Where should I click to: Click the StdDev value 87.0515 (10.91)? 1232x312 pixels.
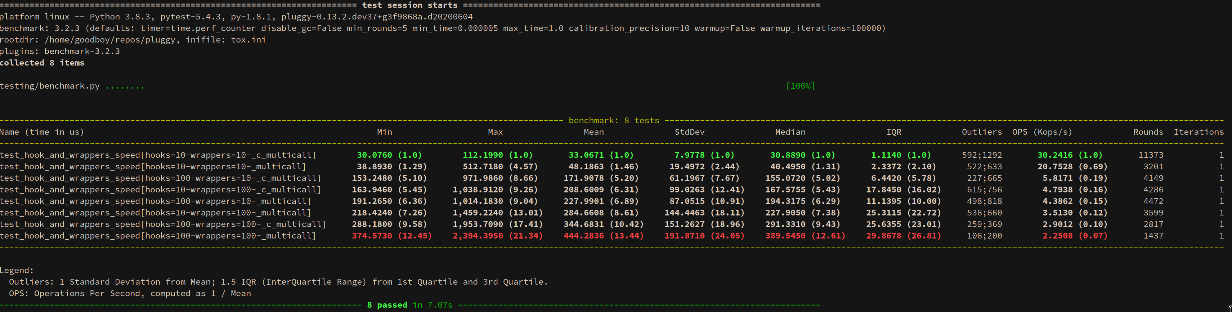tap(707, 201)
